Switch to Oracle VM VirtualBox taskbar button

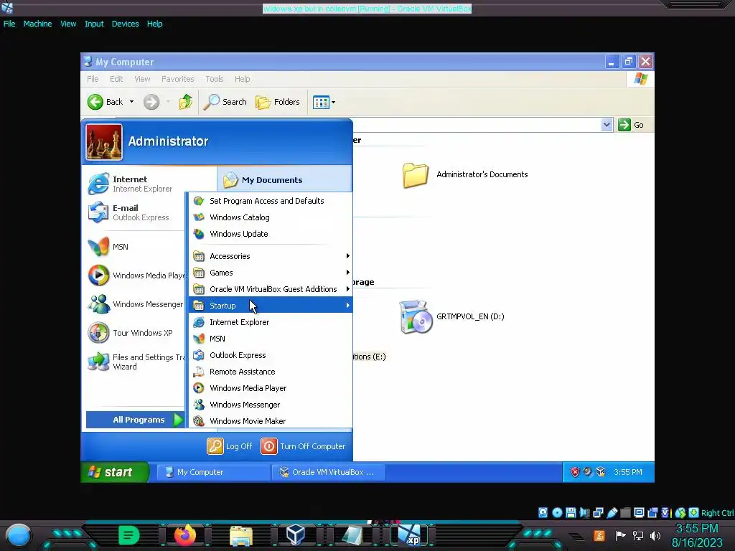(329, 472)
